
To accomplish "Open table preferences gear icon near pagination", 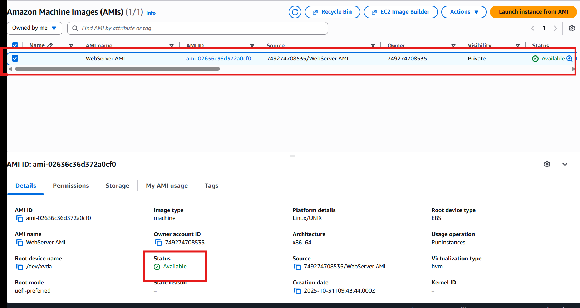I will click(571, 28).
